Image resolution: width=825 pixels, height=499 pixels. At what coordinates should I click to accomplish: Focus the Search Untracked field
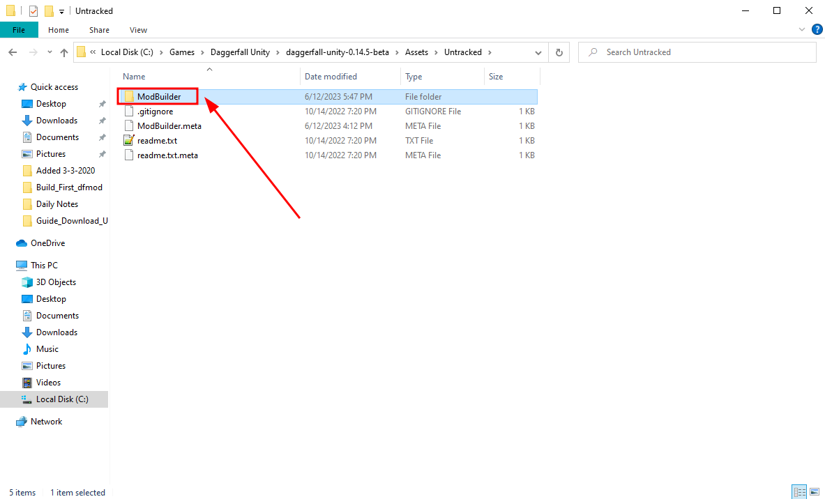pyautogui.click(x=697, y=52)
